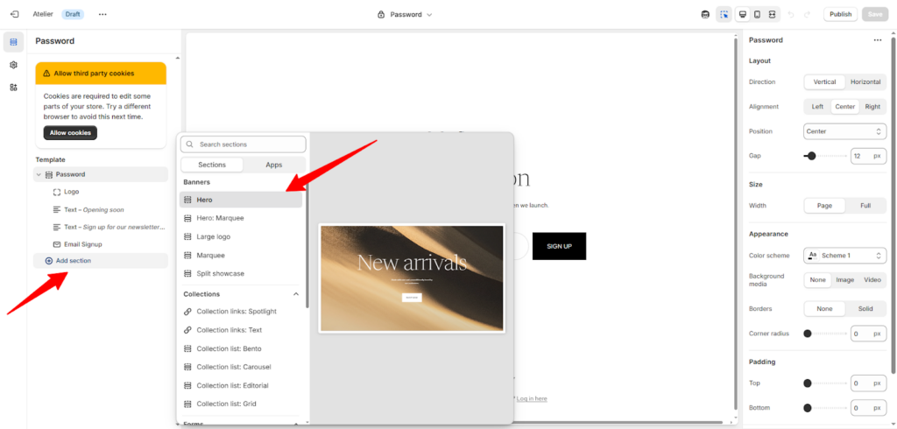Collapse the Password template group
The width and height of the screenshot is (897, 429).
point(39,174)
